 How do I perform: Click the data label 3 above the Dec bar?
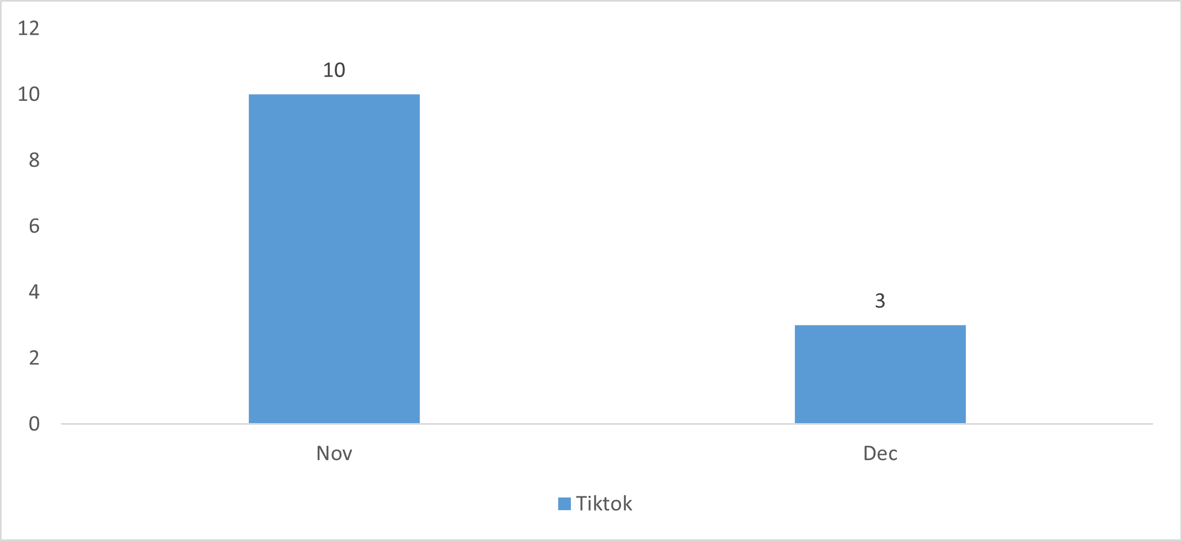(880, 301)
